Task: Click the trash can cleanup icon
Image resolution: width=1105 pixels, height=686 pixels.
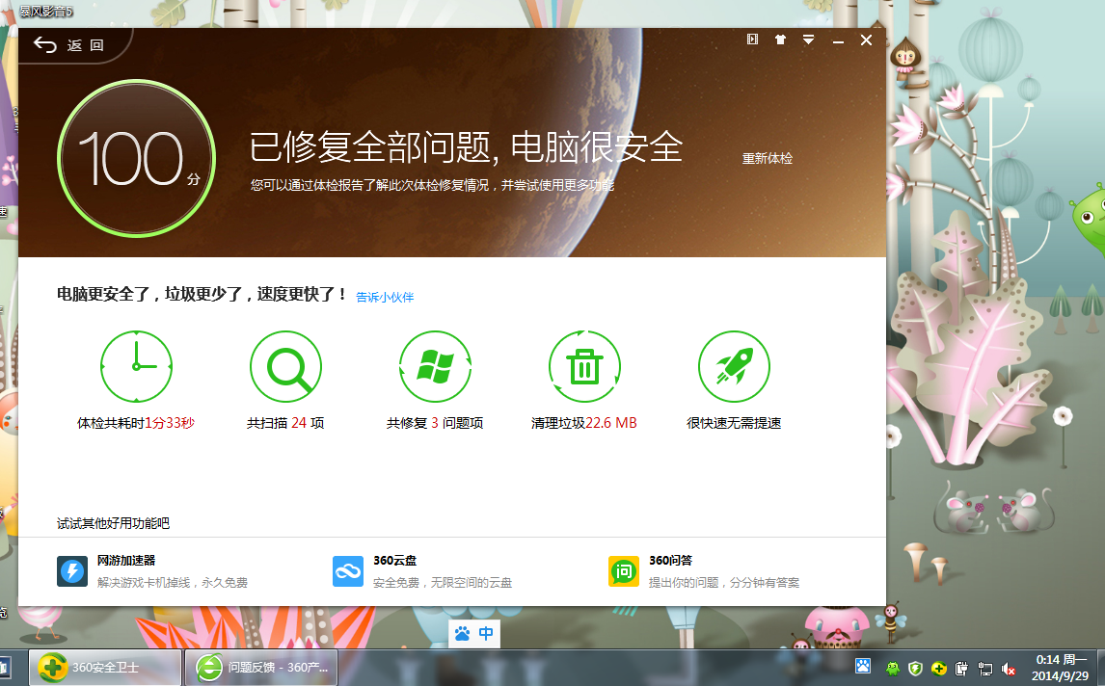Action: point(584,366)
